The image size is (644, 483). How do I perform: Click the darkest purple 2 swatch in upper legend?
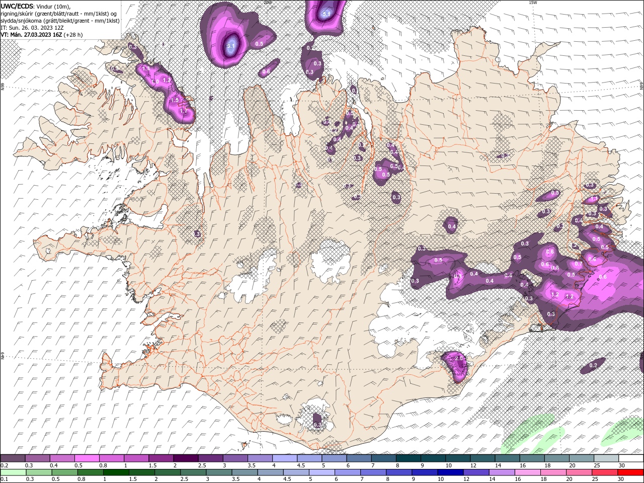(185, 458)
